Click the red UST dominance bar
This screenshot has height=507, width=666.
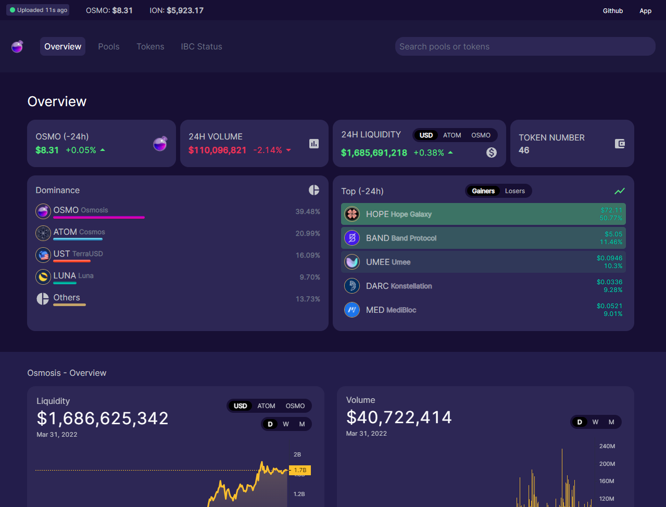coord(72,261)
